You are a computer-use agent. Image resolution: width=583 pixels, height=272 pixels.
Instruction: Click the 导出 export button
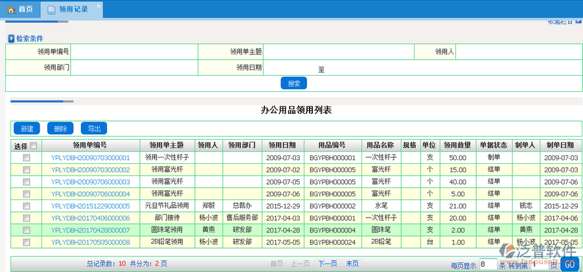(x=94, y=128)
